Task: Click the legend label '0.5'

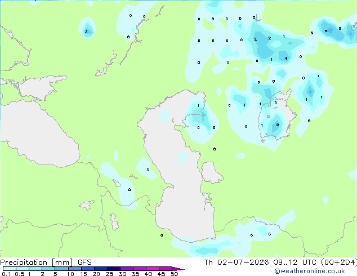Action: pos(19,274)
